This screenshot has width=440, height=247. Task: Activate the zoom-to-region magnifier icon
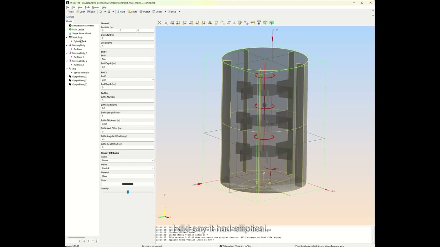166,23
